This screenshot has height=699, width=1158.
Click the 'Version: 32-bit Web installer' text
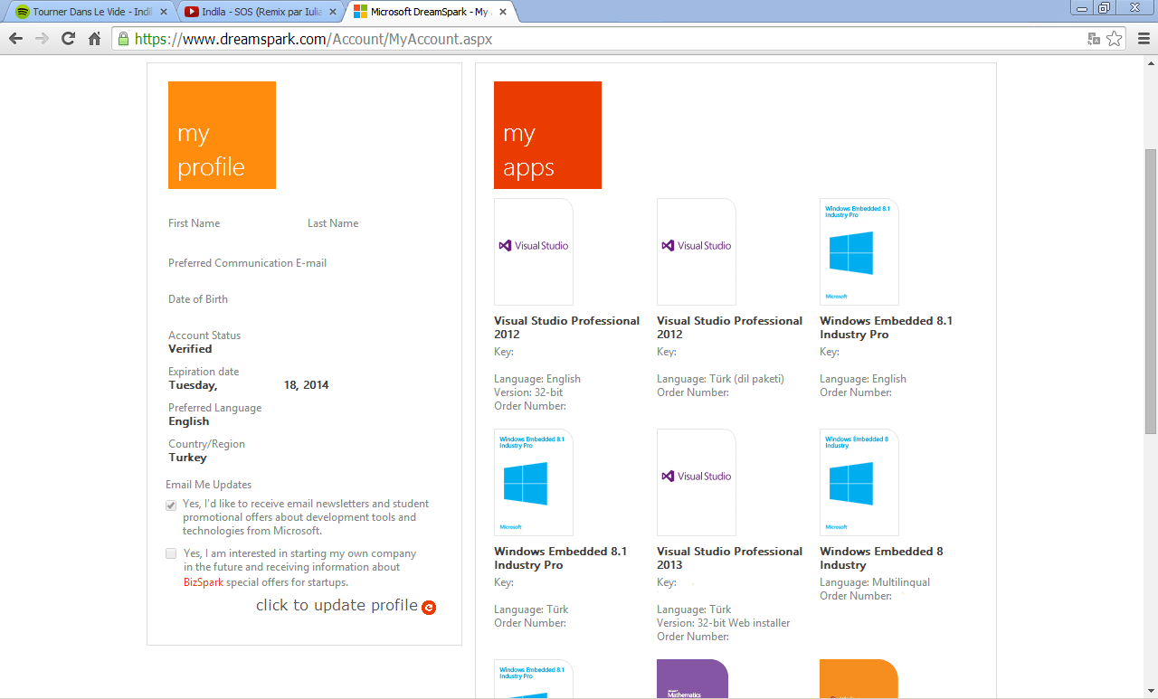pyautogui.click(x=723, y=623)
